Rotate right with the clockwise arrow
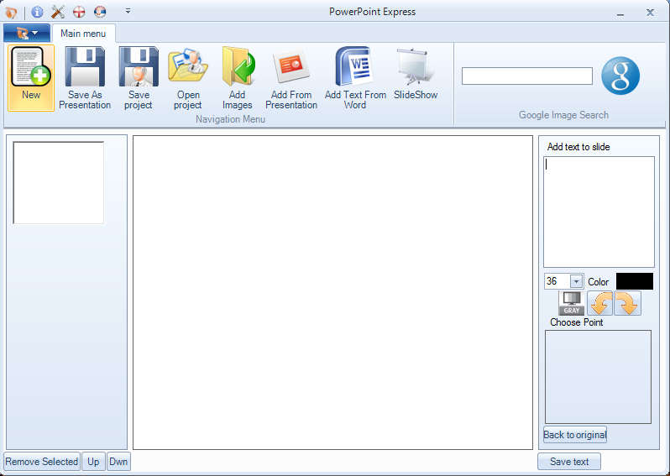 (627, 303)
